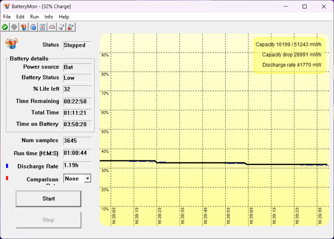Screen dimensions: 334x239
Task: Click the Start button
Action: click(48, 199)
